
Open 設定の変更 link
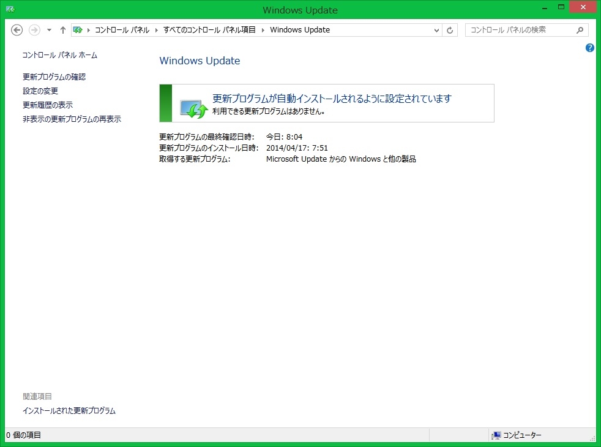pos(40,91)
